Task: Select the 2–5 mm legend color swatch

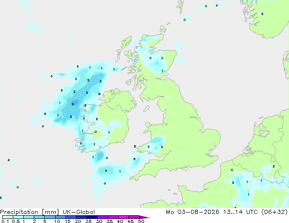Action: 39,217
